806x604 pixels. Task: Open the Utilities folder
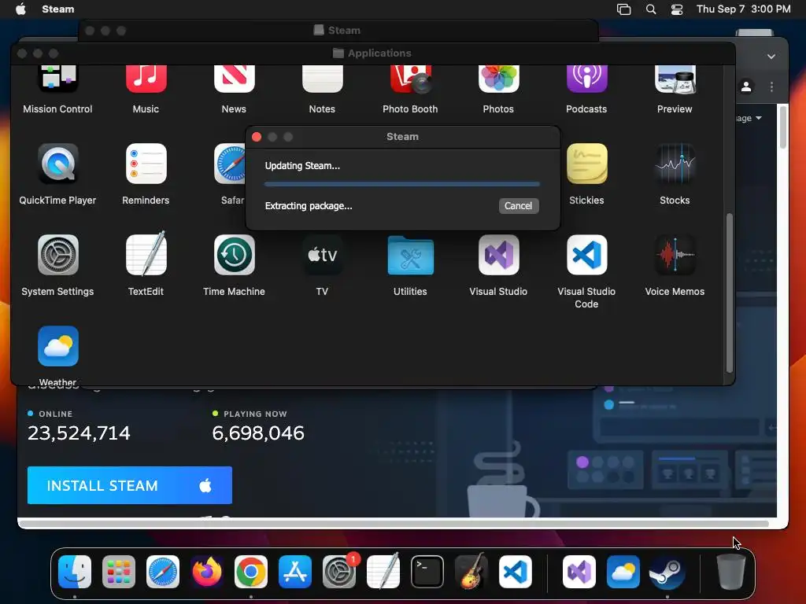tap(410, 256)
